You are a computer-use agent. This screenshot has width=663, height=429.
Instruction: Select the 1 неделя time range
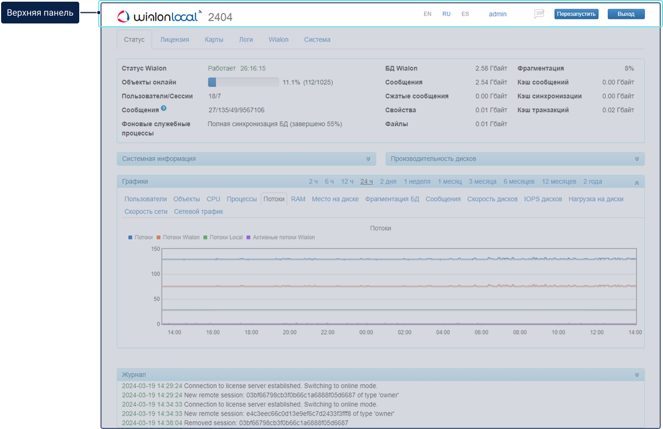point(417,182)
